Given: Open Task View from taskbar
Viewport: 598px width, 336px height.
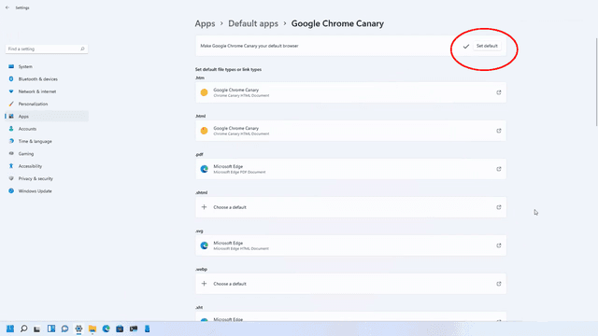Looking at the screenshot, I should (x=37, y=329).
